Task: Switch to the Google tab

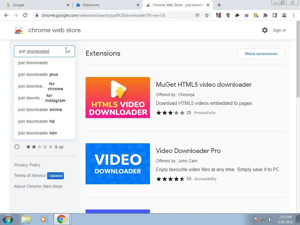Action: click(36, 5)
